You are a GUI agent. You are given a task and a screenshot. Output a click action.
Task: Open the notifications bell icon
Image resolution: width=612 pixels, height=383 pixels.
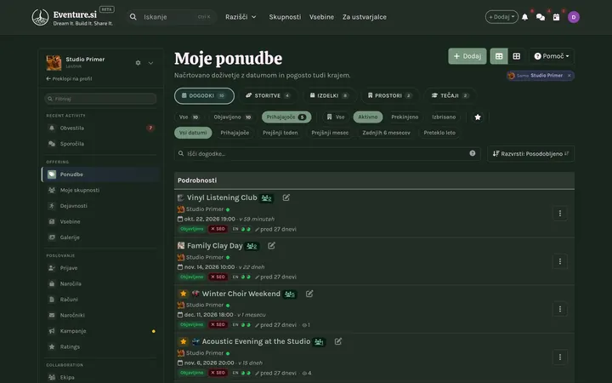click(525, 17)
